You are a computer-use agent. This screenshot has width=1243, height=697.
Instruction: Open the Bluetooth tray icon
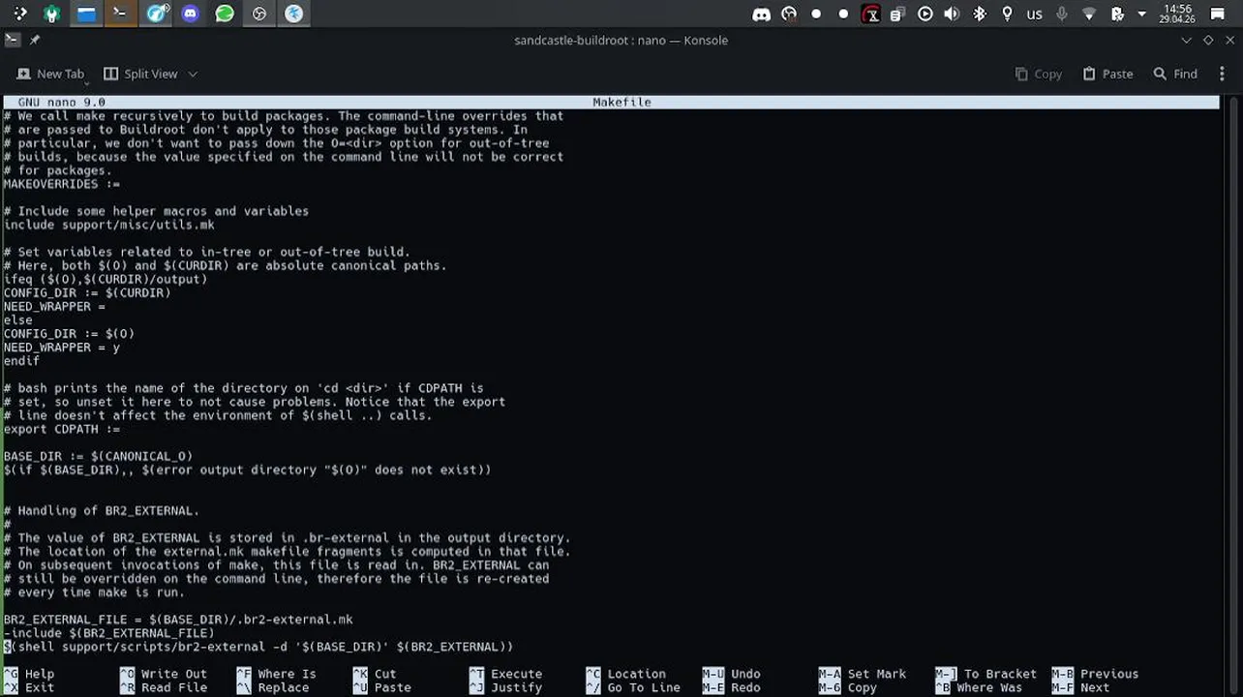[980, 15]
